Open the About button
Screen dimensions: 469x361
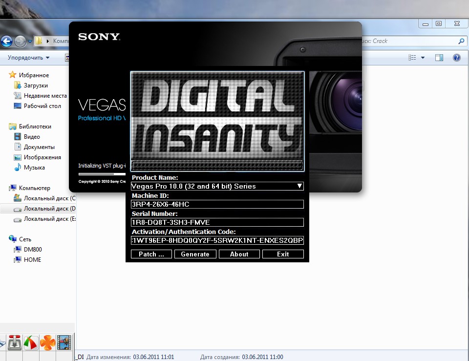[x=239, y=254]
